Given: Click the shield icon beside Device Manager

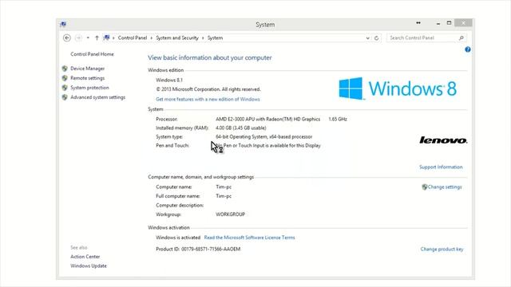Looking at the screenshot, I should pos(65,69).
